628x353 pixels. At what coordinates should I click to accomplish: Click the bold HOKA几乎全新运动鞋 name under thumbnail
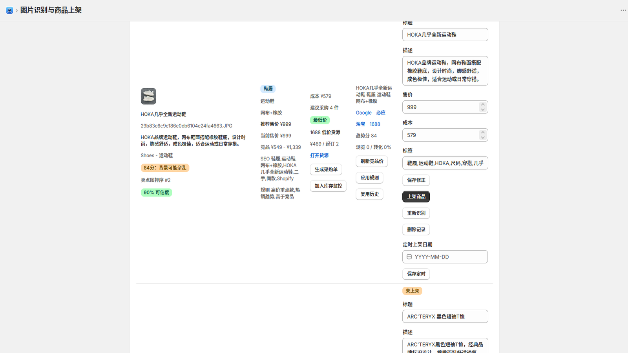[163, 115]
